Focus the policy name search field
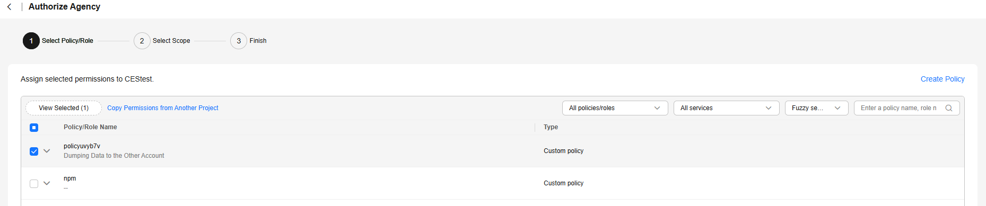The height and width of the screenshot is (206, 986). tap(901, 108)
